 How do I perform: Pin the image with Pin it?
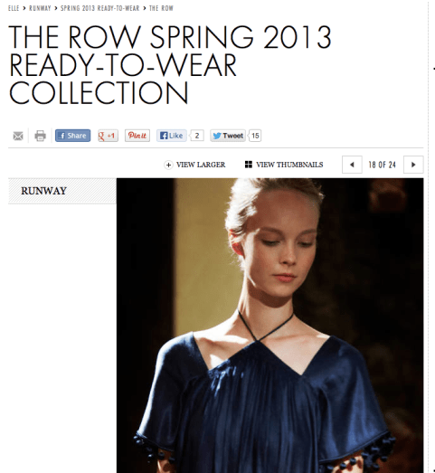[x=137, y=136]
